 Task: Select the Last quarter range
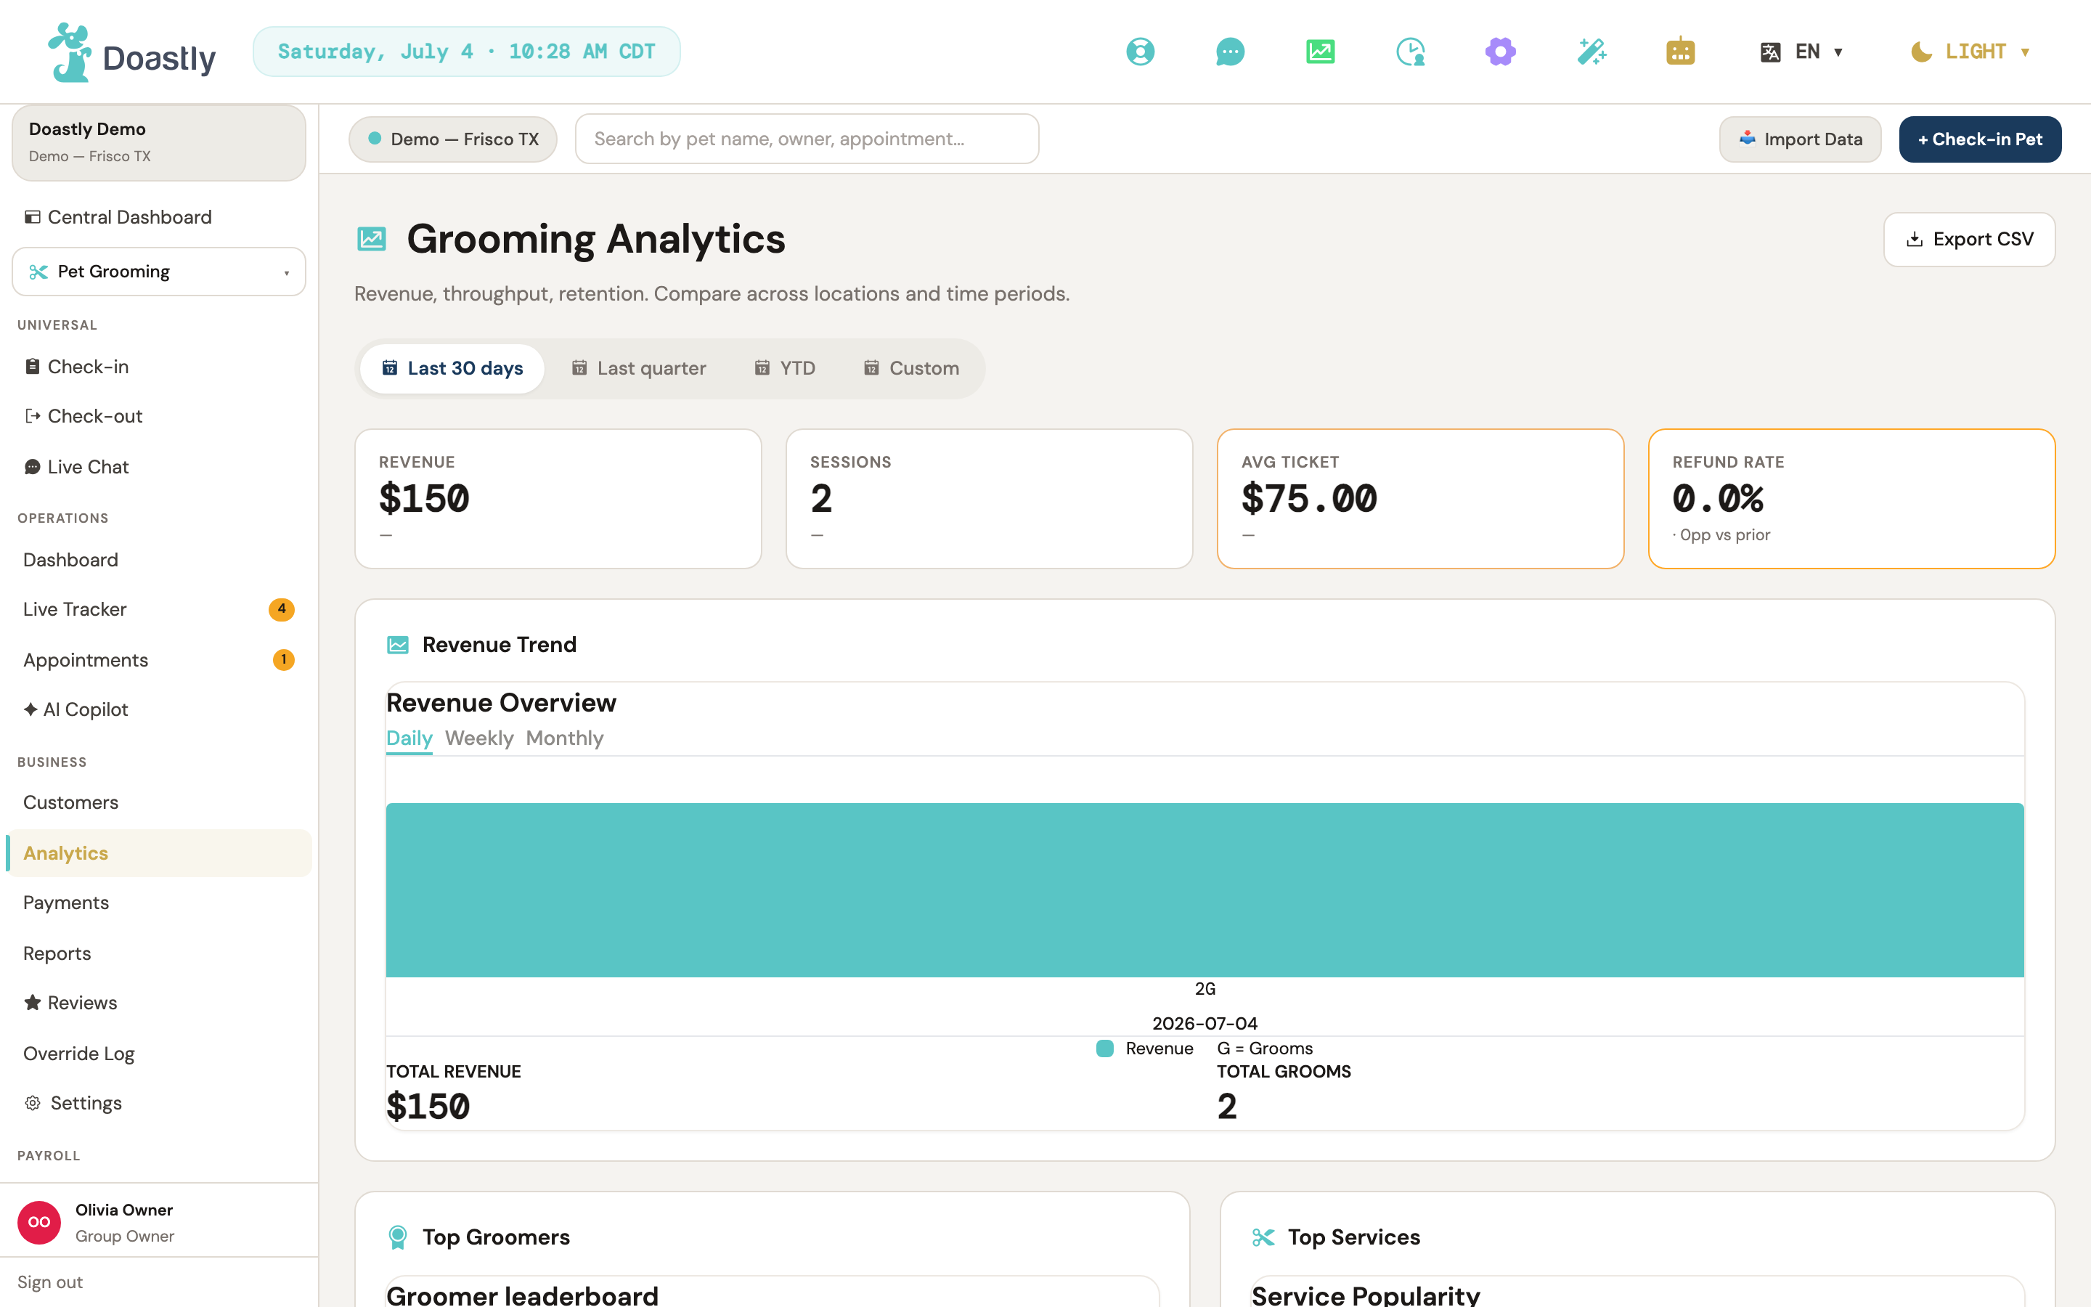638,368
